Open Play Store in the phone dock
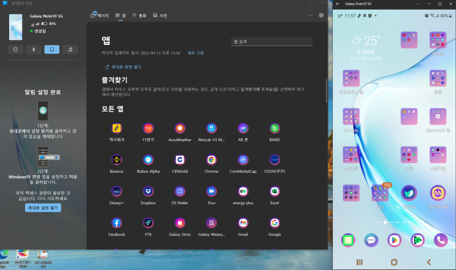456x270 pixels. 394,240
